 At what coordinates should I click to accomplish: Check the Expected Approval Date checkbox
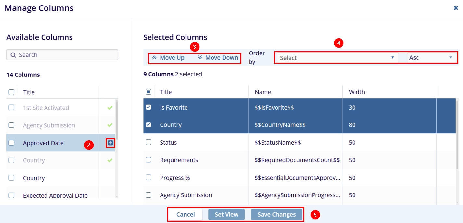pyautogui.click(x=11, y=195)
